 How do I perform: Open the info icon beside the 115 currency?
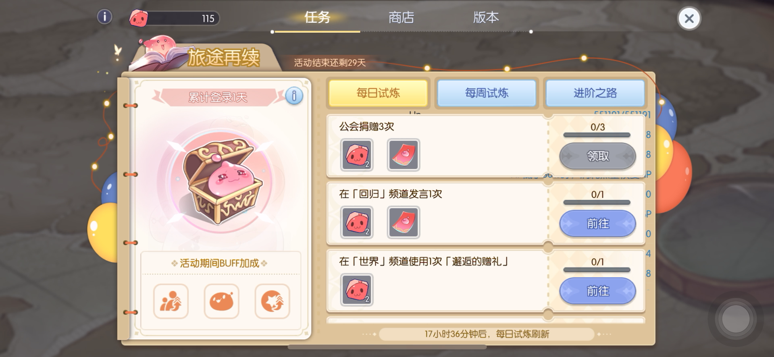[x=105, y=17]
